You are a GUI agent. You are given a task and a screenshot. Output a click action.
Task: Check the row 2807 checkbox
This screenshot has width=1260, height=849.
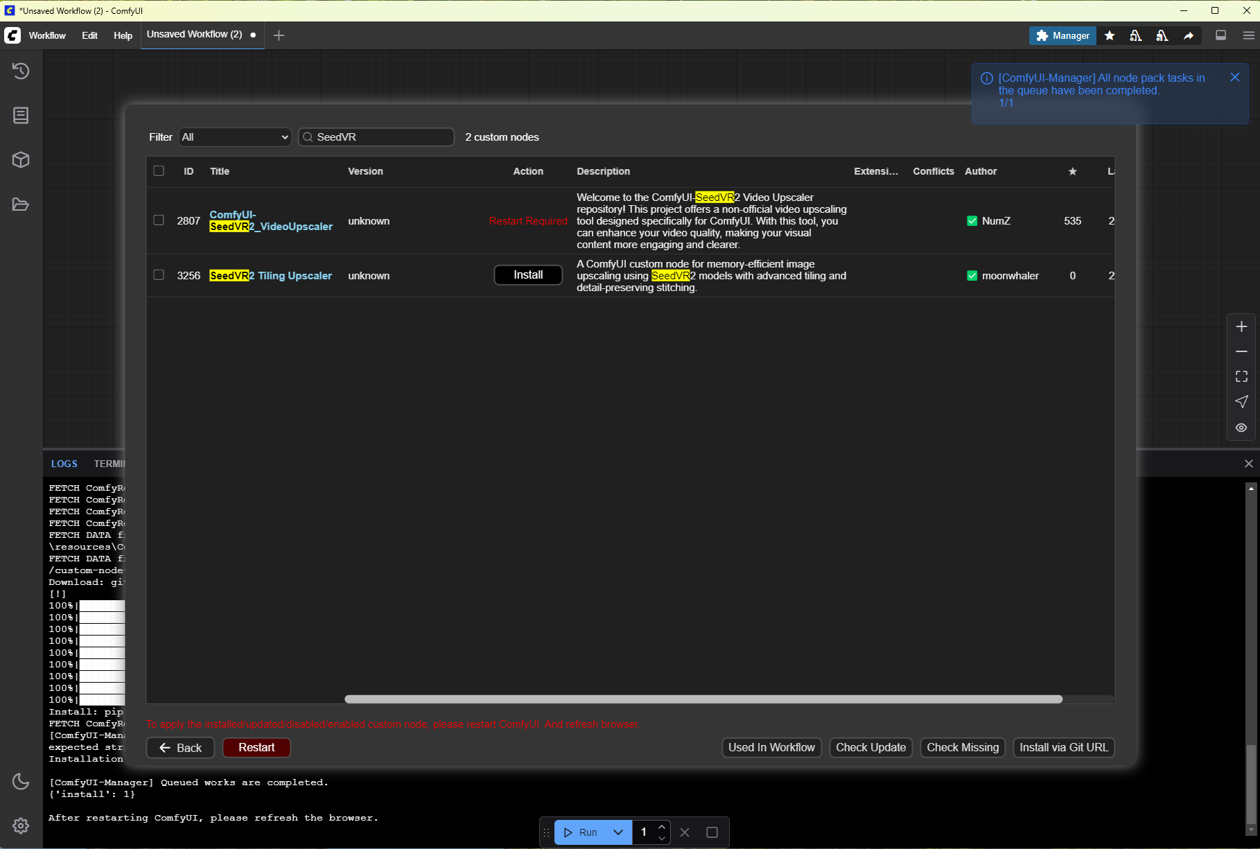[x=159, y=220]
